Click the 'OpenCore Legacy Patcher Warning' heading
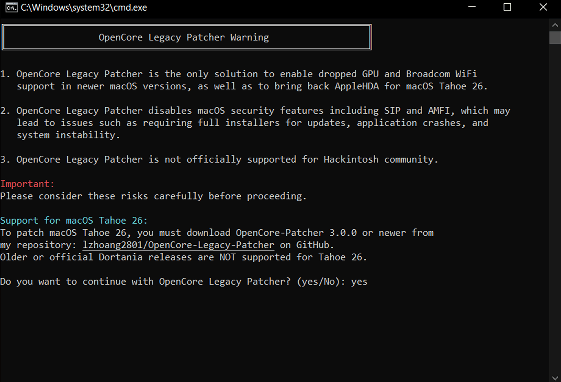The height and width of the screenshot is (382, 561). tap(184, 37)
